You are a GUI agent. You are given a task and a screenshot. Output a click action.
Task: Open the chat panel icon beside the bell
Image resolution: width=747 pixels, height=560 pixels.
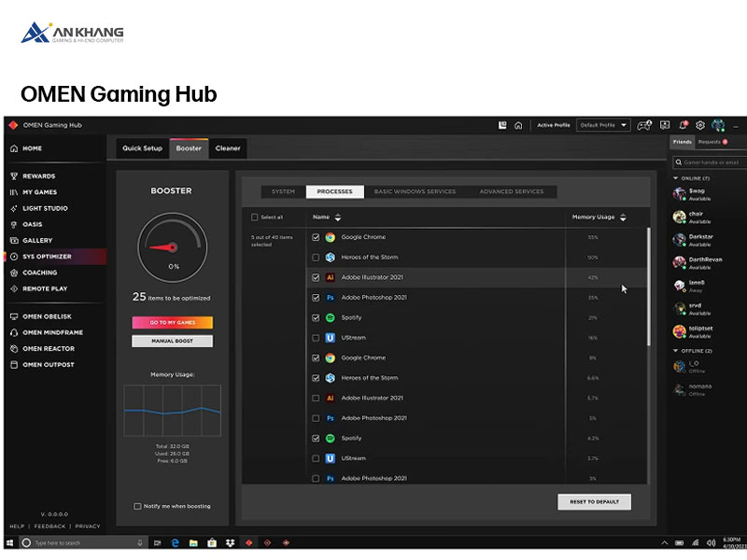[x=665, y=125]
